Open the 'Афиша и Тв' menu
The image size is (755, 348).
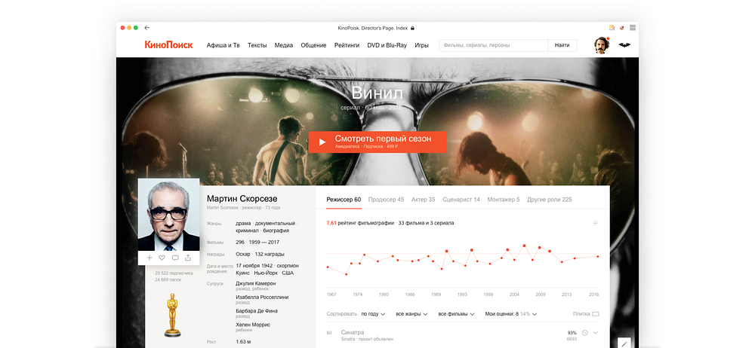pos(223,45)
